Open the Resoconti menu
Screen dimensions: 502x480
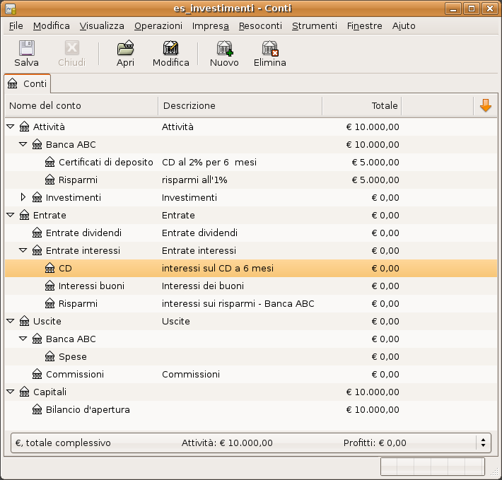tap(260, 25)
